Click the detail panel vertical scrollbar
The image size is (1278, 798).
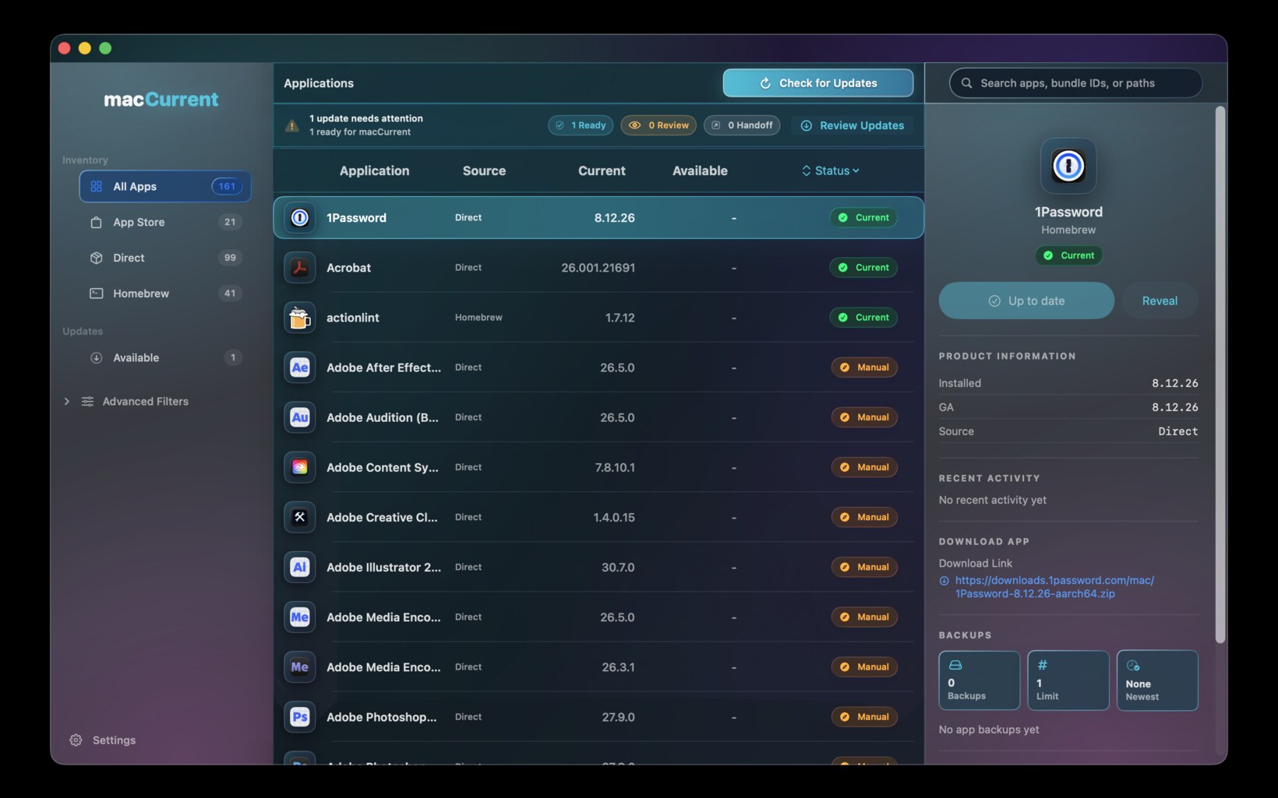1220,374
